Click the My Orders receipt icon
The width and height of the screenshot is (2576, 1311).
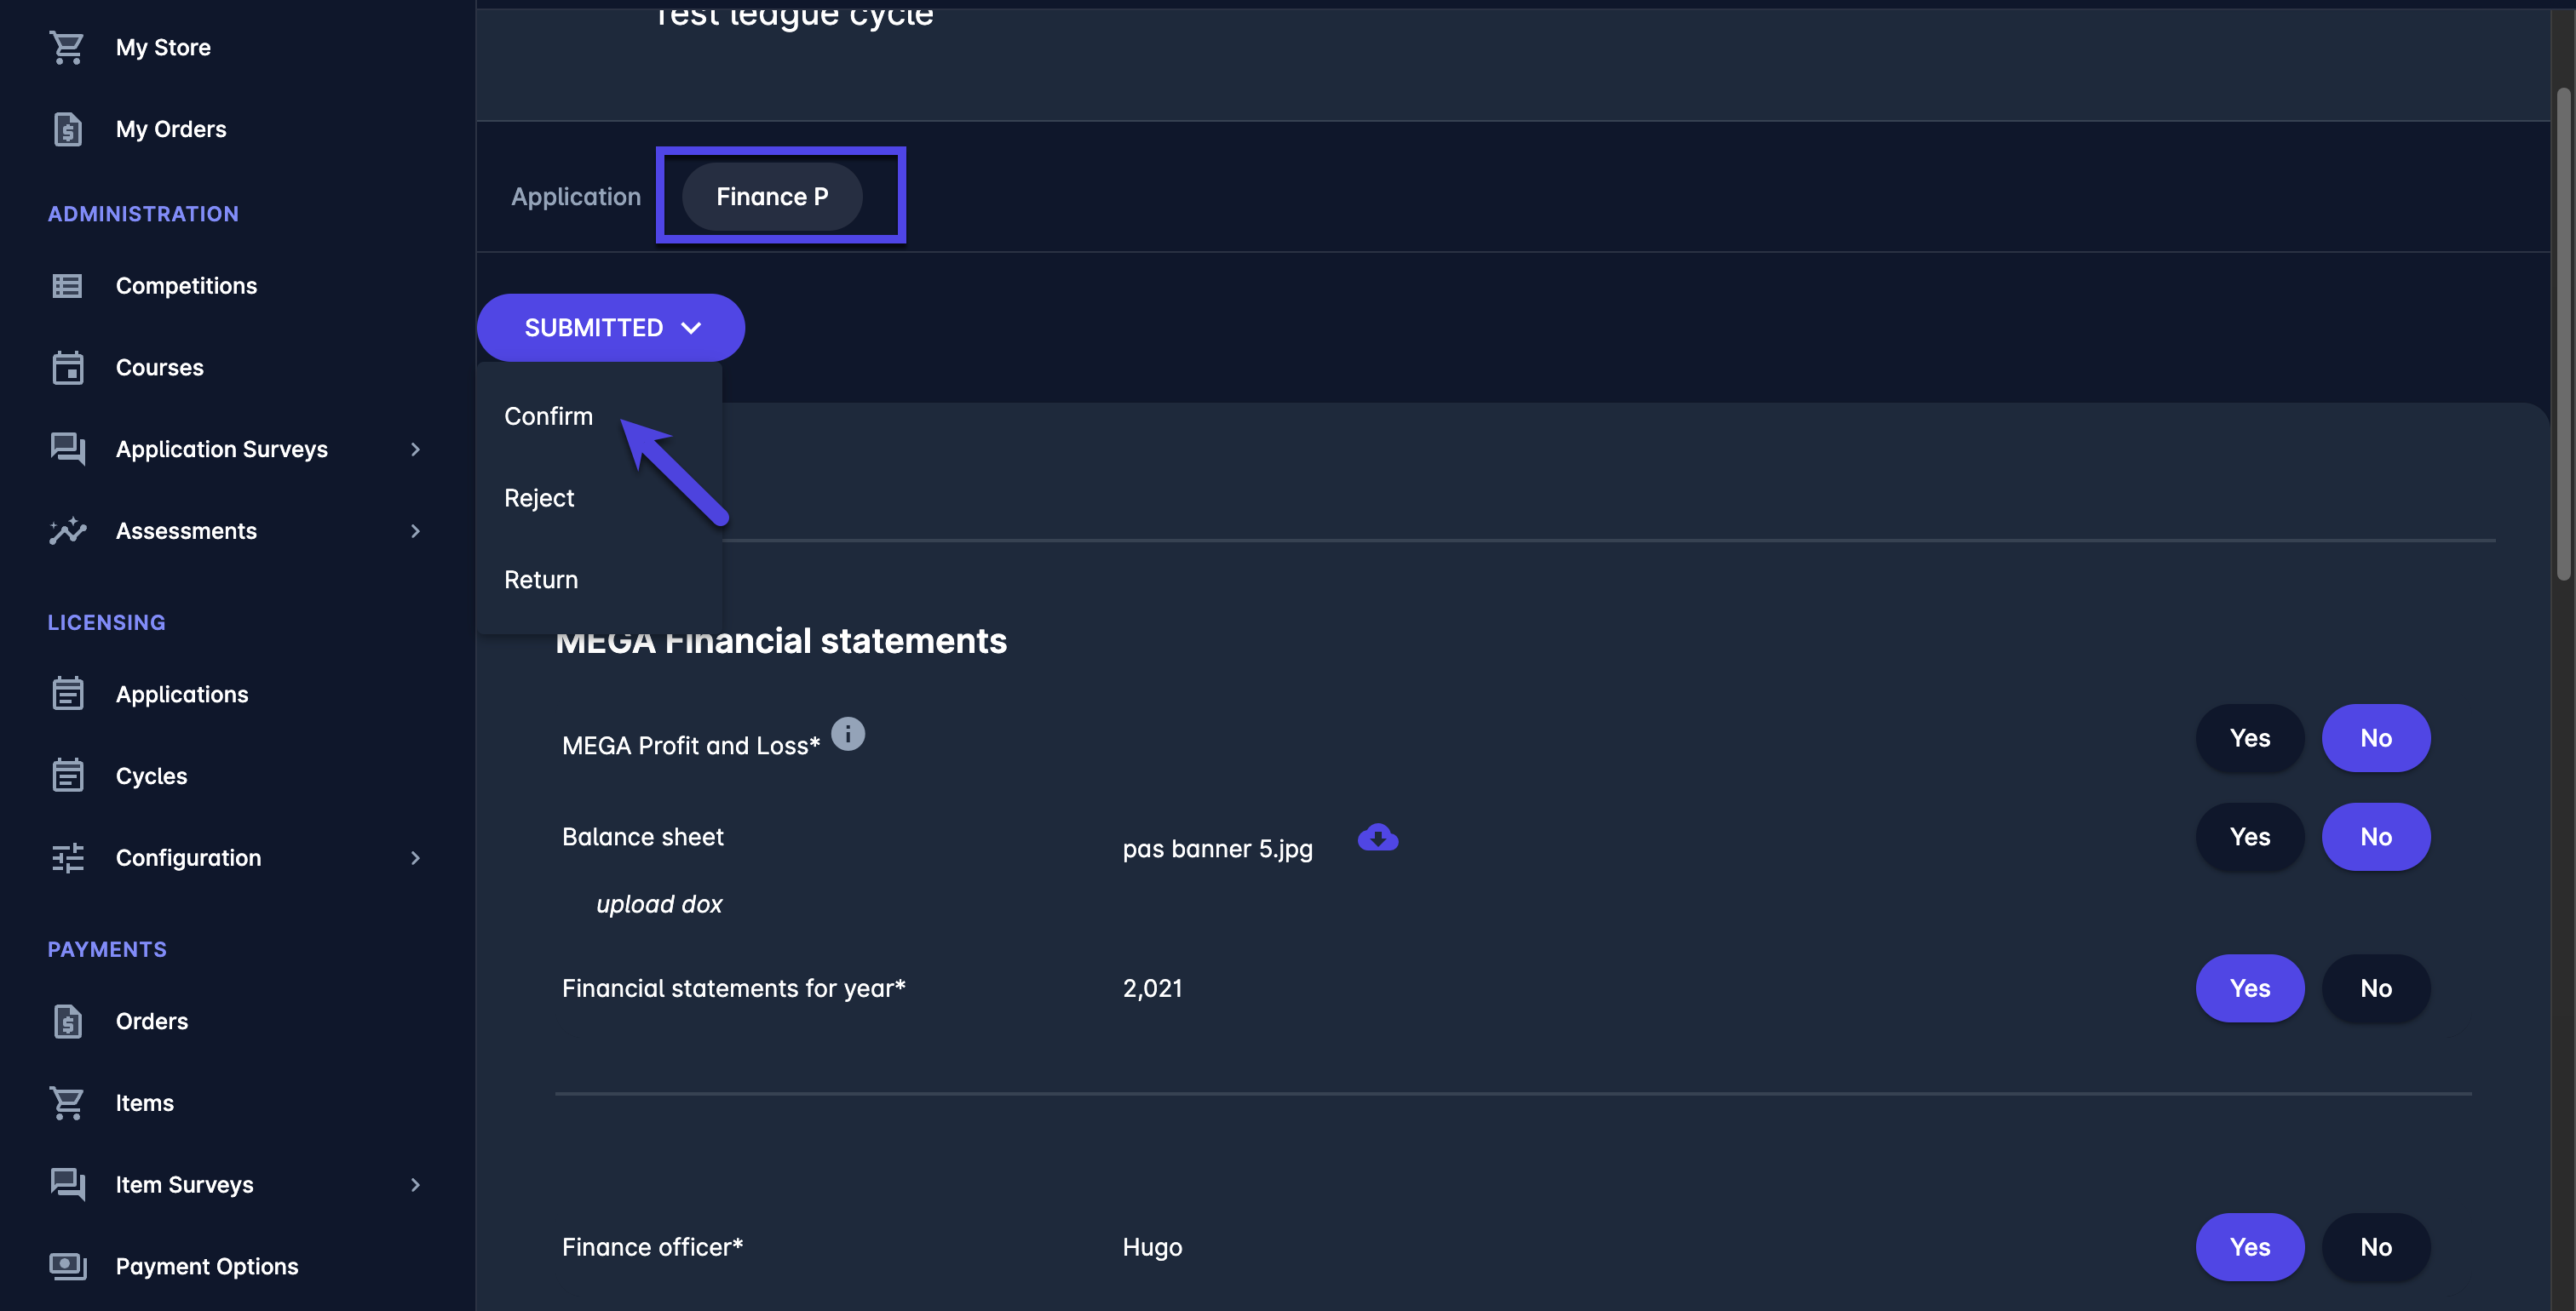click(x=67, y=129)
